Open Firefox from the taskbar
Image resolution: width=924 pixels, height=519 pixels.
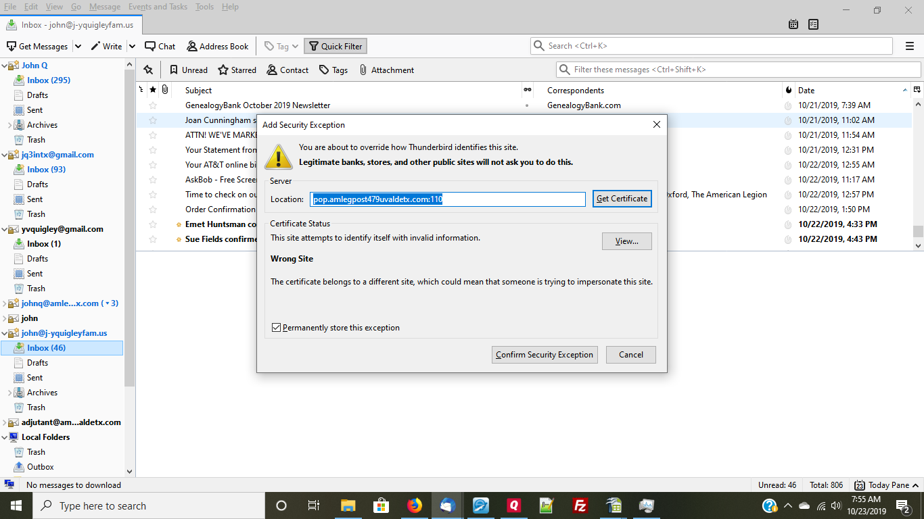(x=415, y=505)
